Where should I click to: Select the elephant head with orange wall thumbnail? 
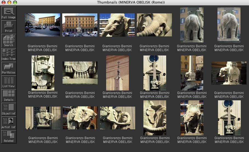click(x=80, y=118)
